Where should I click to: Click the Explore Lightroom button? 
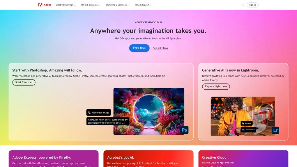(x=216, y=86)
